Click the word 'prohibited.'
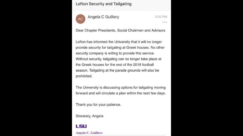Viewport: 243px width, 136px height. click(x=84, y=76)
